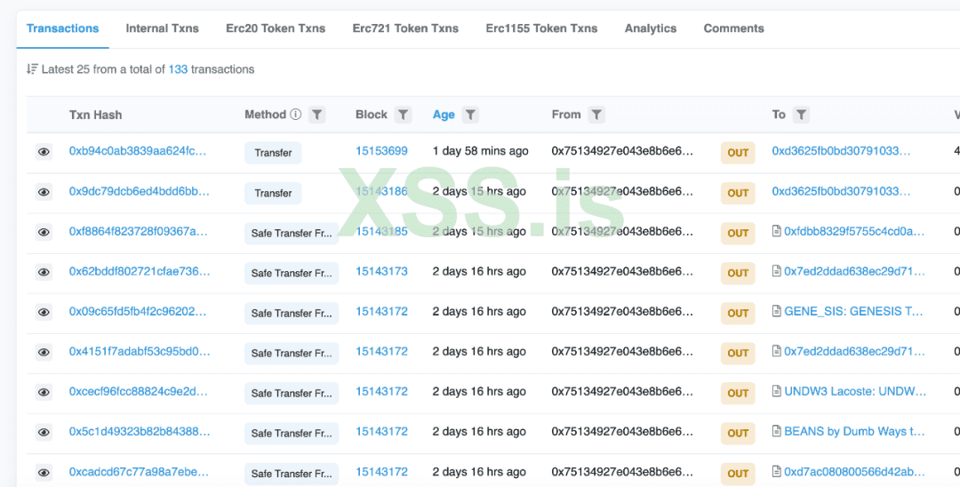This screenshot has width=960, height=487.
Task: Open transaction hash 0x62bddf802721cfae736
Action: coord(140,271)
